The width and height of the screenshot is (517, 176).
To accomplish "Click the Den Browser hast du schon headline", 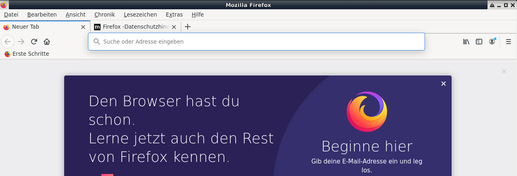I will (164, 110).
